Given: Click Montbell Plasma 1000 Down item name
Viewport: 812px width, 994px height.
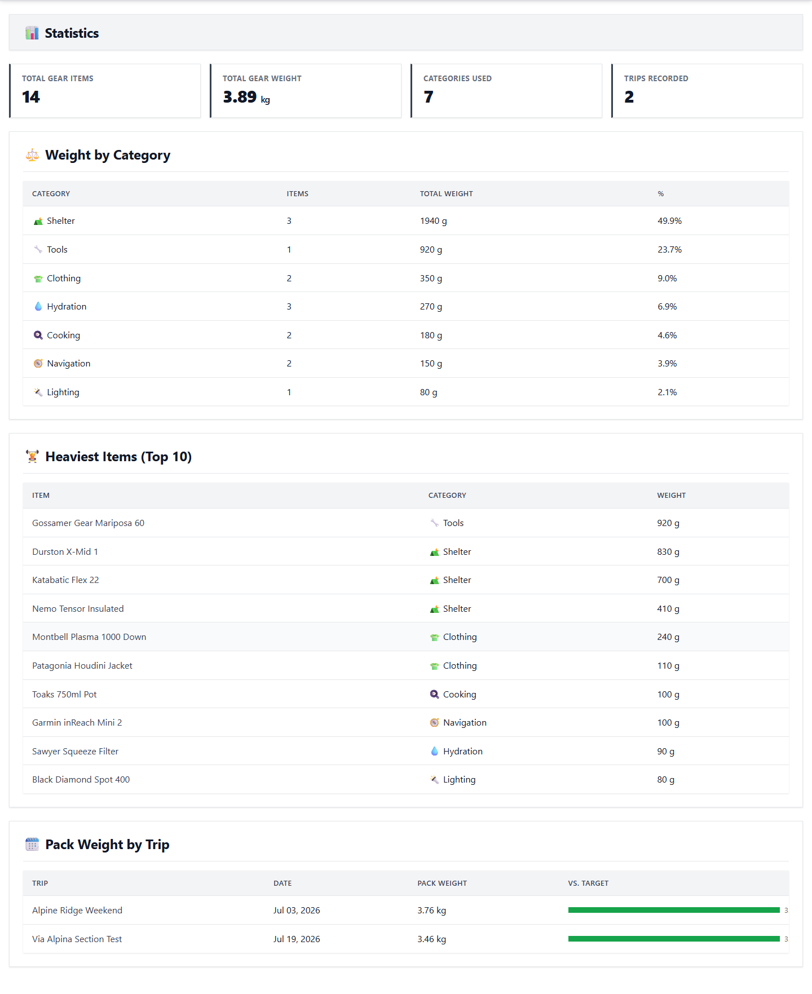Looking at the screenshot, I should (89, 637).
